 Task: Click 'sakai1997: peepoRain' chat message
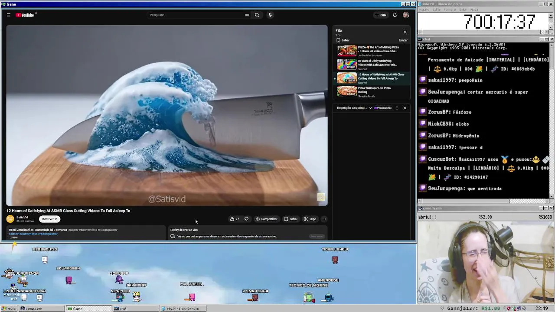455,80
